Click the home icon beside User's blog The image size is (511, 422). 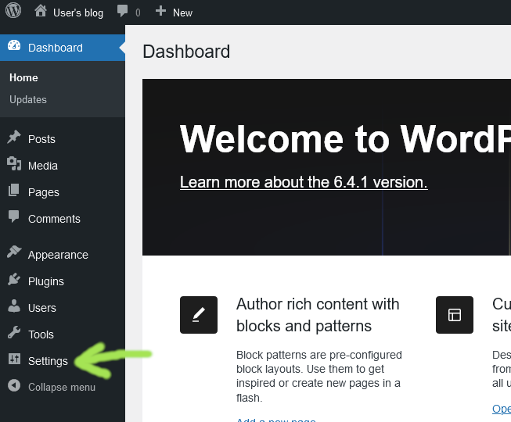[x=41, y=11]
